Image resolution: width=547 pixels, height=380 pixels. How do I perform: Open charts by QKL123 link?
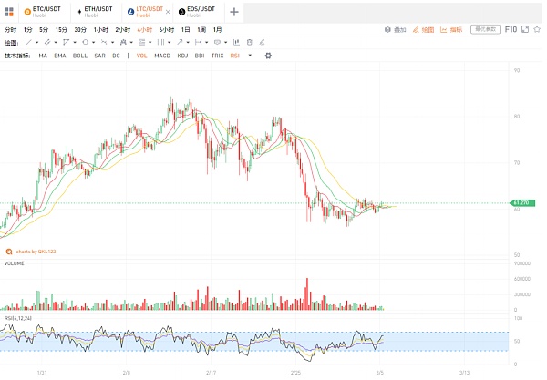36,252
